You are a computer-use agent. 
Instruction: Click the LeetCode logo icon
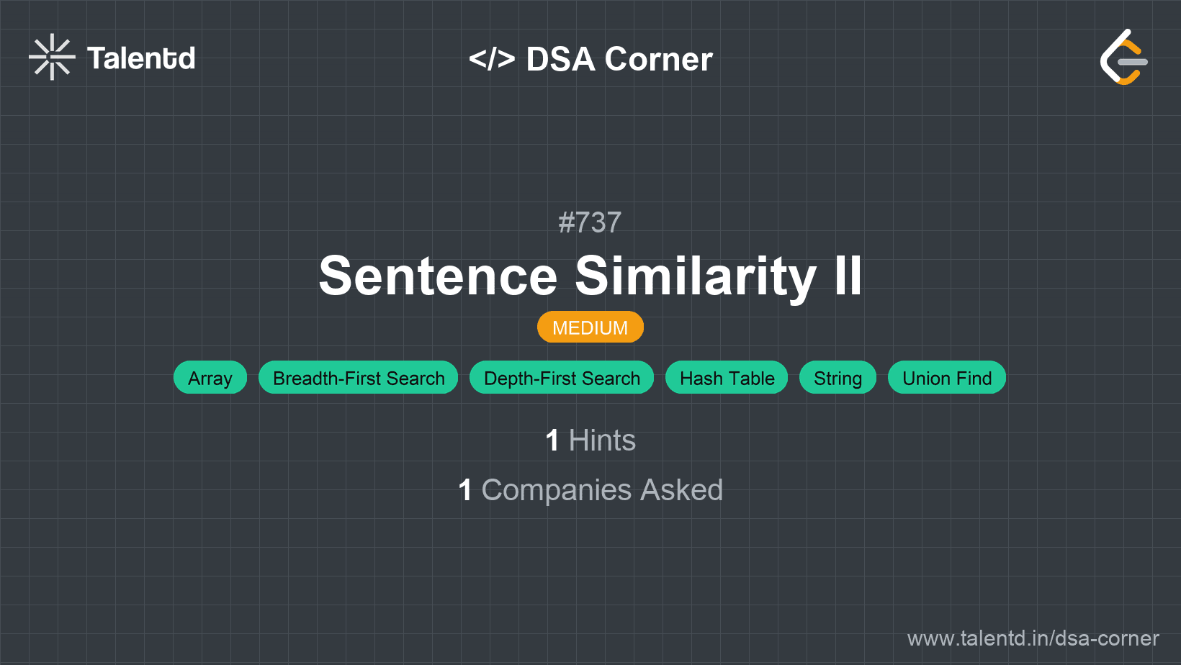pos(1123,58)
